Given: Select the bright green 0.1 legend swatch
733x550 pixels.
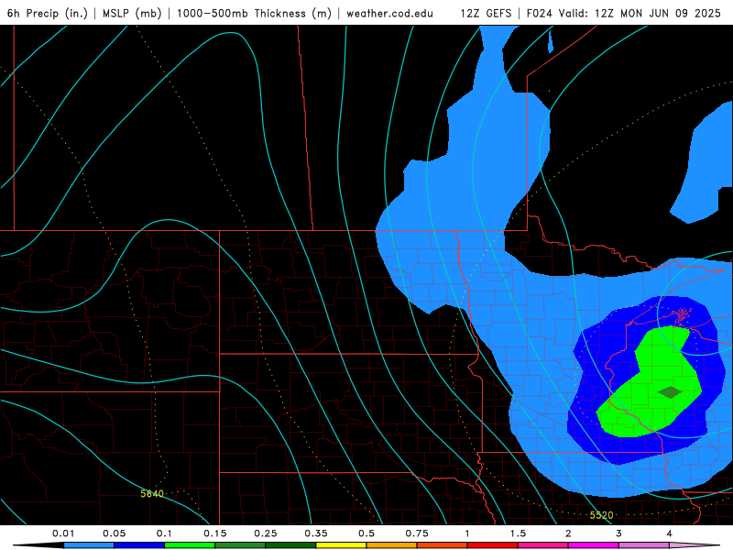Looking at the screenshot, I should pyautogui.click(x=190, y=545).
